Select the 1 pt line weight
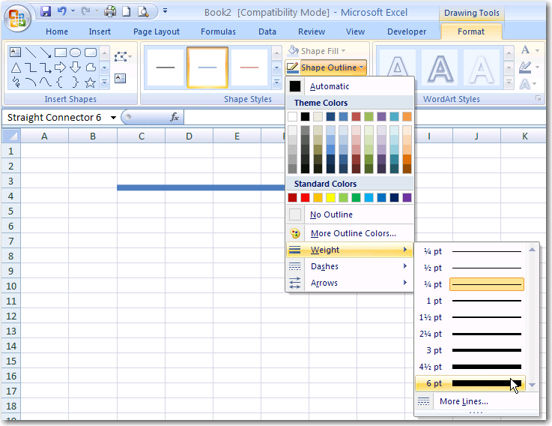The width and height of the screenshot is (552, 426). click(x=470, y=301)
